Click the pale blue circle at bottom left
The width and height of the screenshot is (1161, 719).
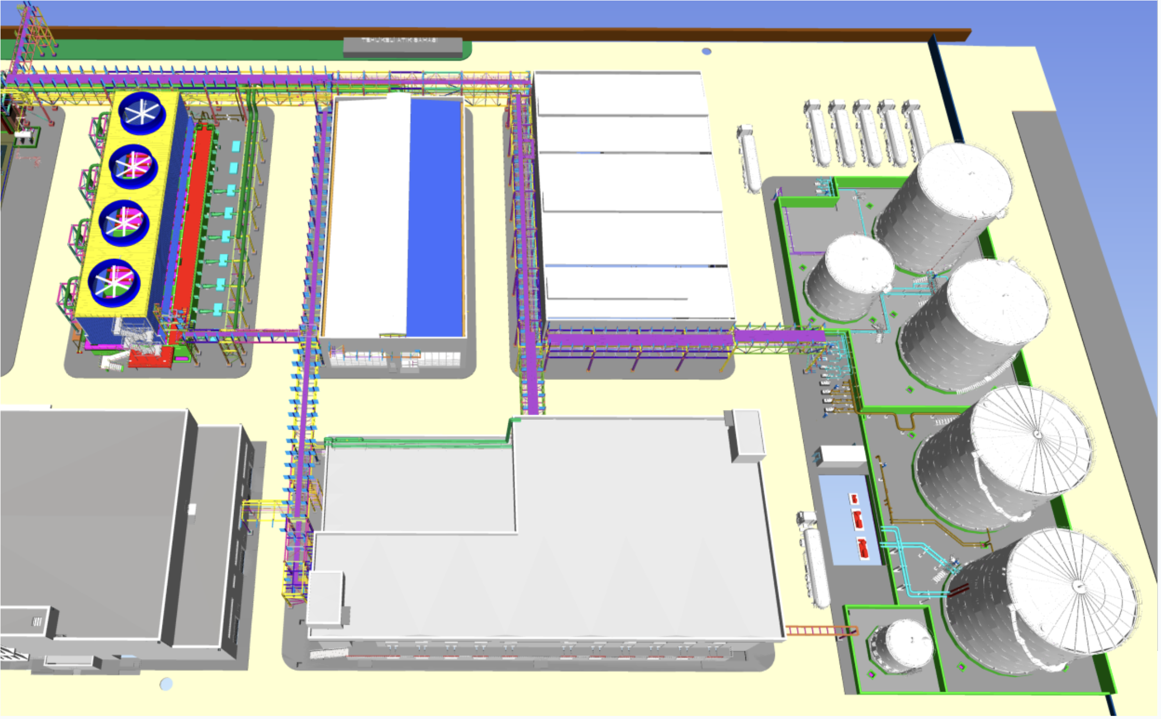pyautogui.click(x=166, y=684)
